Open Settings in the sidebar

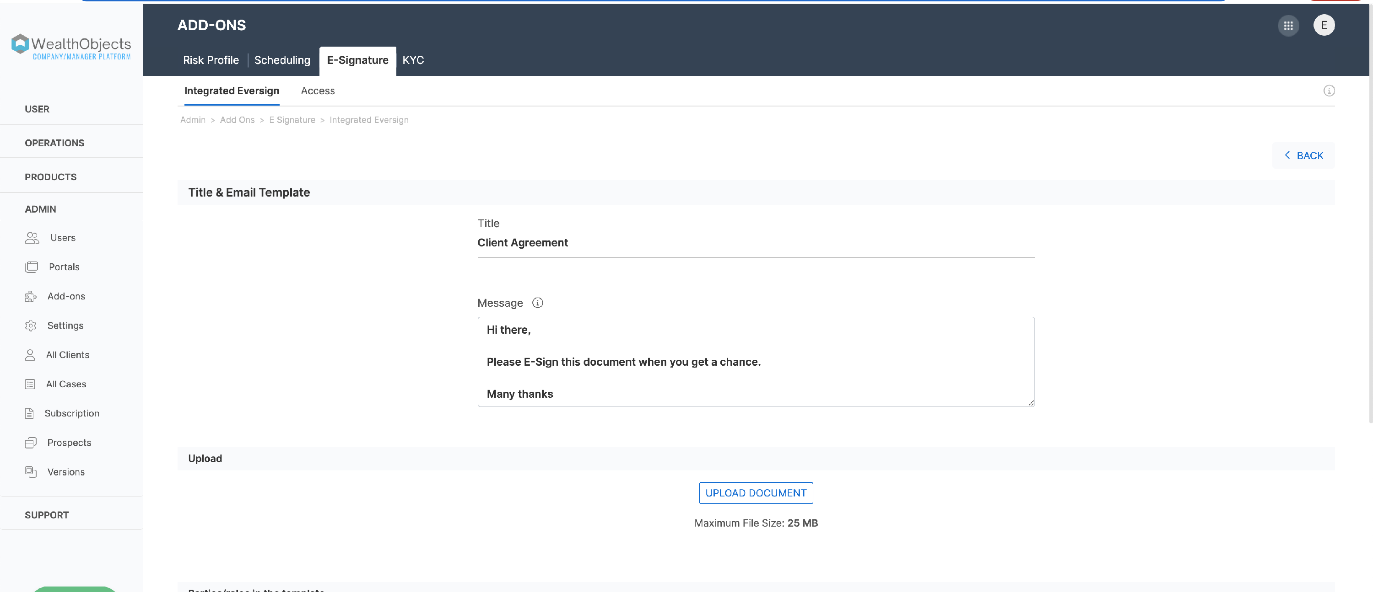65,326
